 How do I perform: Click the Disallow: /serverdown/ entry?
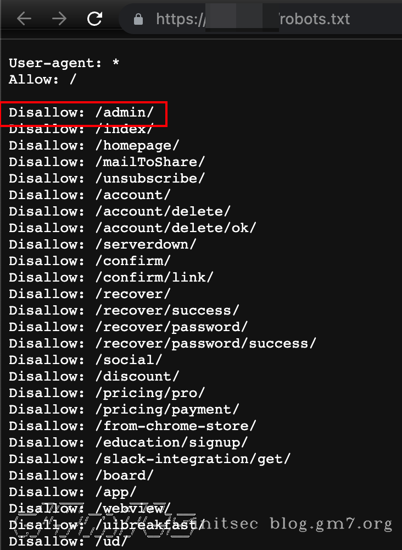(x=102, y=245)
